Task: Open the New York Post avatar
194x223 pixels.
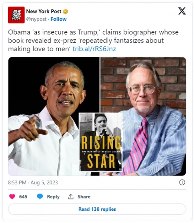Action: (x=16, y=15)
